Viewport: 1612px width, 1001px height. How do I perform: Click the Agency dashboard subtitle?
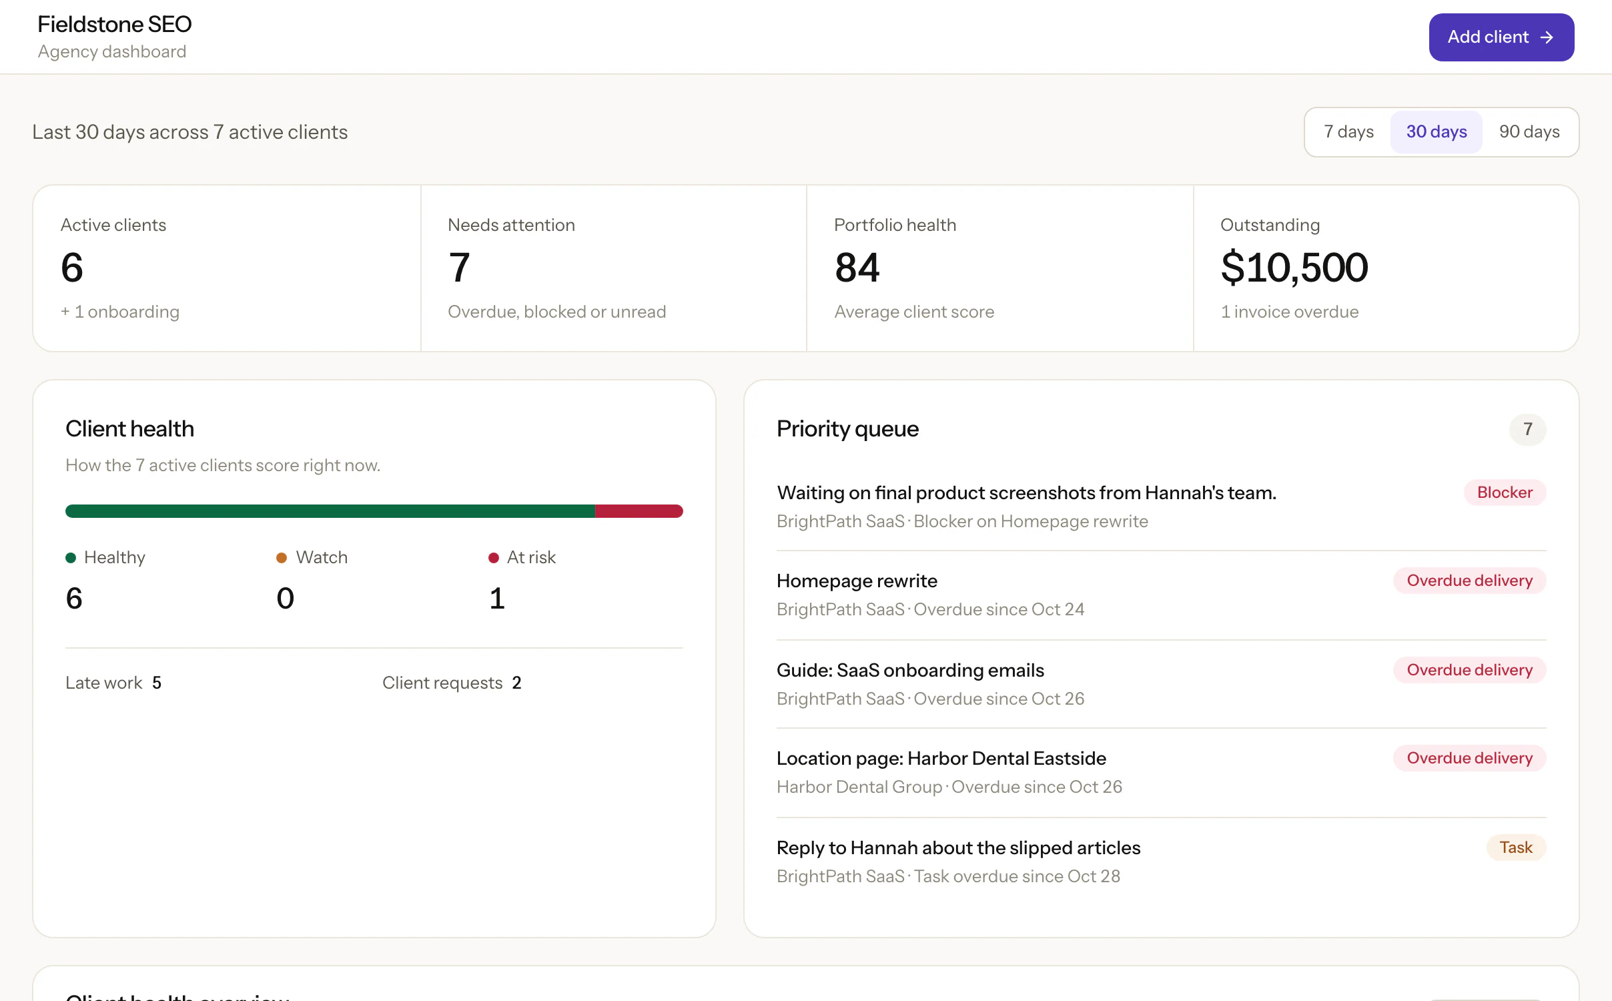[x=112, y=52]
